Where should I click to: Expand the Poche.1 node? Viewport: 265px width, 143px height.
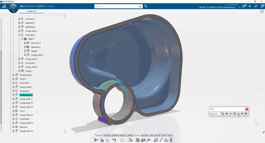[13, 79]
